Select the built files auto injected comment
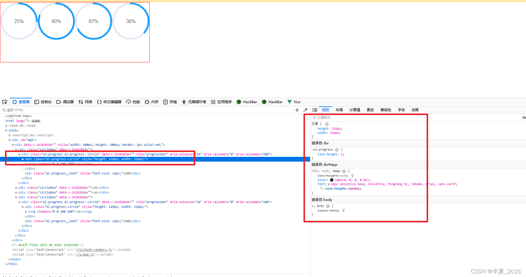Screen dimensions: 526x277 click(x=47, y=245)
